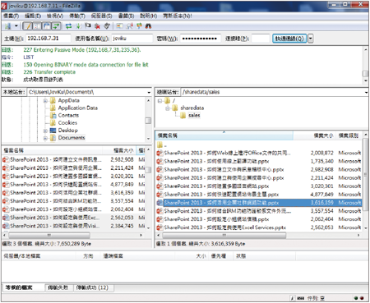Select the highlighted remote file sized 3,616,359
The width and height of the screenshot is (370, 303).
point(259,203)
